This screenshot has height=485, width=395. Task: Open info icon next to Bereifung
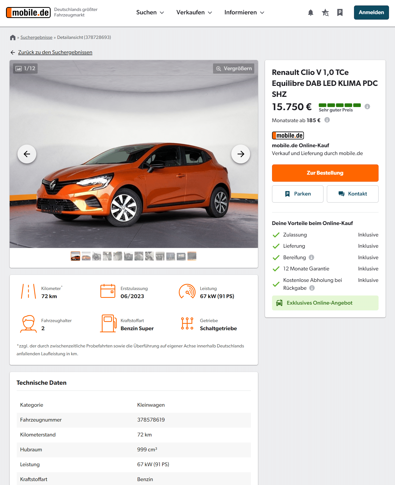click(311, 257)
